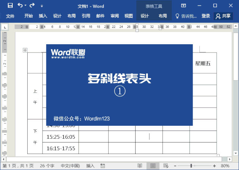The width and height of the screenshot is (239, 170).
Task: Open the main 设计 ribbon tab
Action: [57, 16]
